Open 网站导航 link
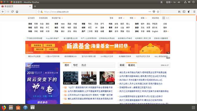This screenshot has width=197, height=111. (x=155, y=18)
